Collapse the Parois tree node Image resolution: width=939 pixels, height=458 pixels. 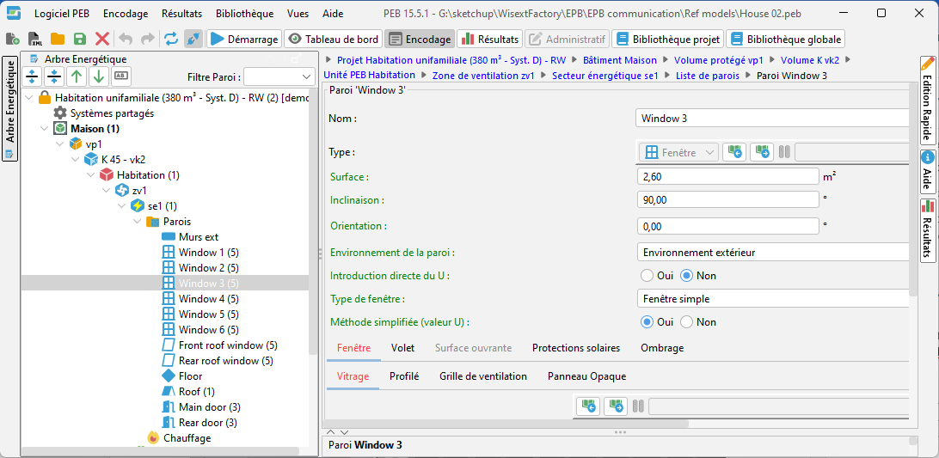click(138, 222)
